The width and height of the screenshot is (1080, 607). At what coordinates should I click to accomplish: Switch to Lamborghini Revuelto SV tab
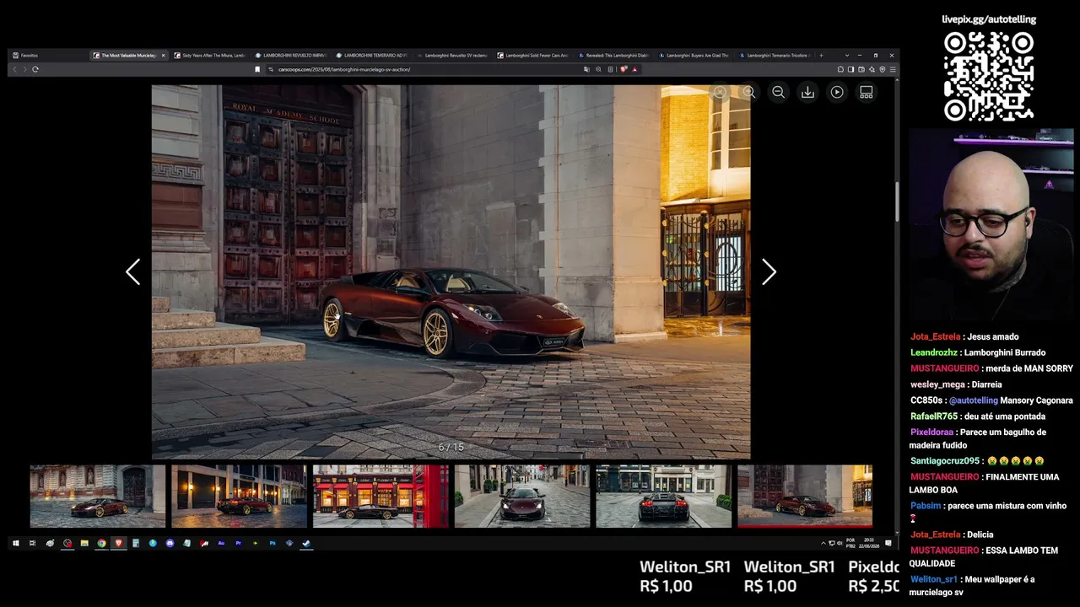click(453, 56)
